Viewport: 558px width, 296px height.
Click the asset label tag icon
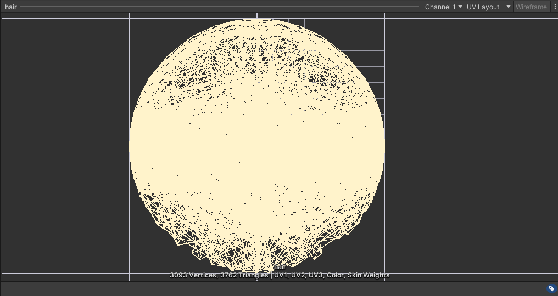[x=551, y=288]
